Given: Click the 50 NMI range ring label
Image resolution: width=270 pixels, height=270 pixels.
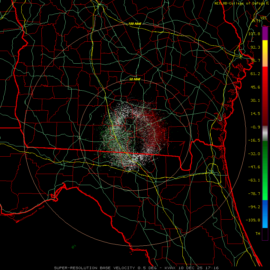Looking at the screenshot, I should (135, 79).
